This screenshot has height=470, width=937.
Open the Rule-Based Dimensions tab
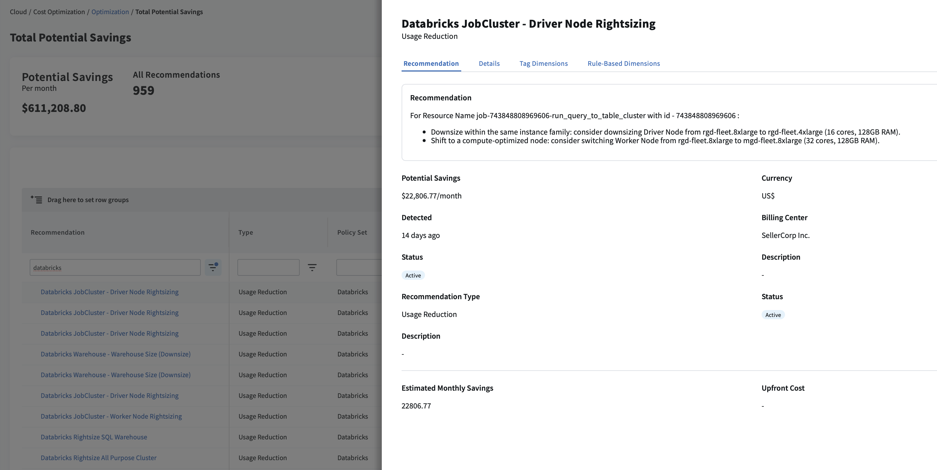(623, 63)
